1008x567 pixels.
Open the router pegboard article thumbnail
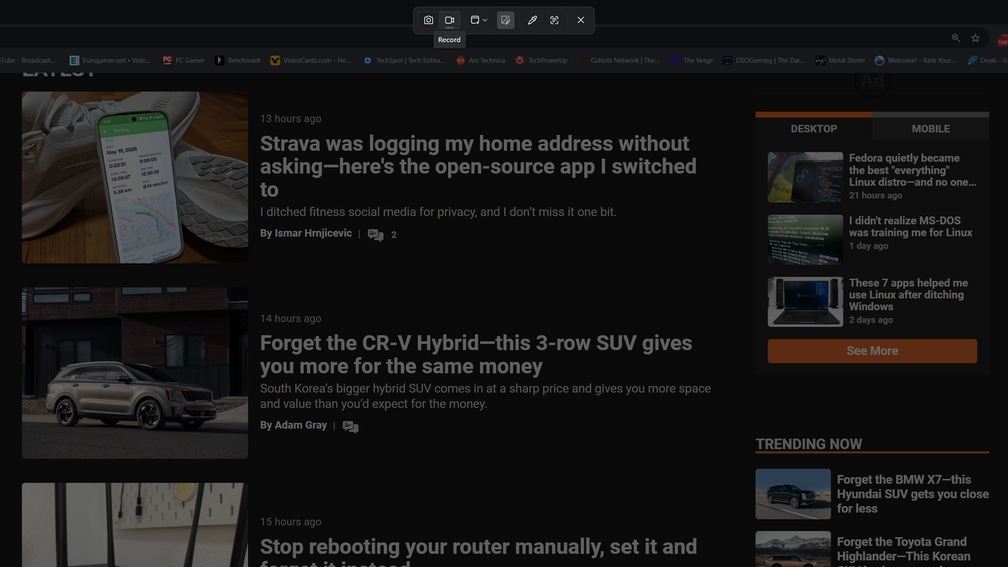point(135,525)
